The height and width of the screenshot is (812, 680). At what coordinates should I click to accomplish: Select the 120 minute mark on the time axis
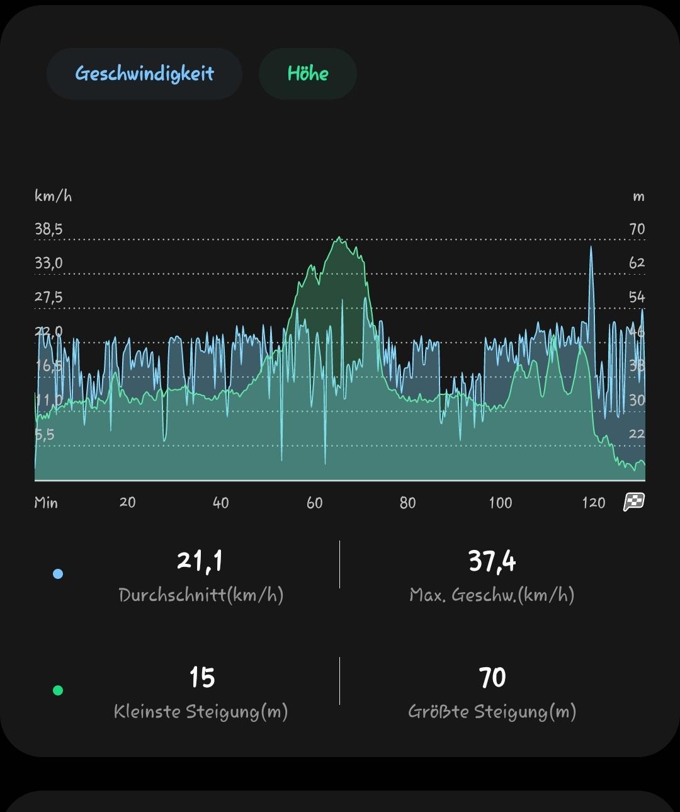click(593, 503)
